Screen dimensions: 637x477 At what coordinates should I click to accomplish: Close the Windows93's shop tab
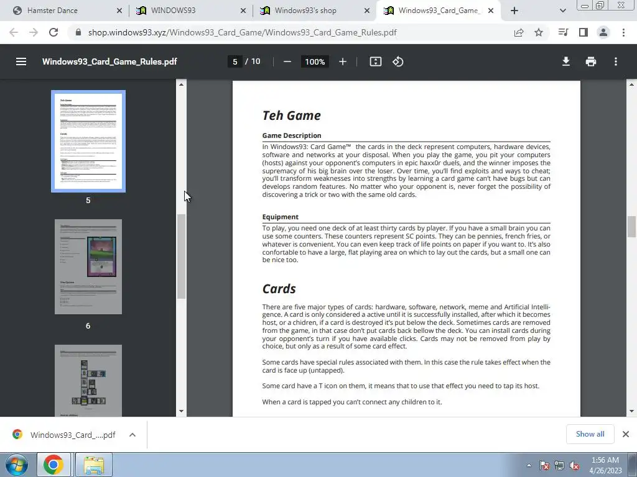point(367,11)
